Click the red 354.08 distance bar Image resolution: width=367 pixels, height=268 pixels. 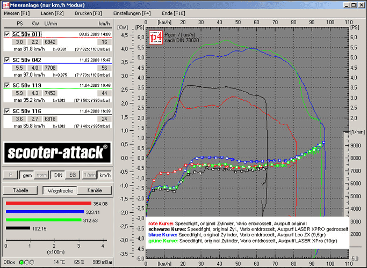tap(48, 204)
